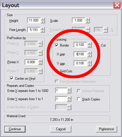Screen dimensions: 122x137
Task: Increase Y gap with up arrow
Action: point(89,62)
